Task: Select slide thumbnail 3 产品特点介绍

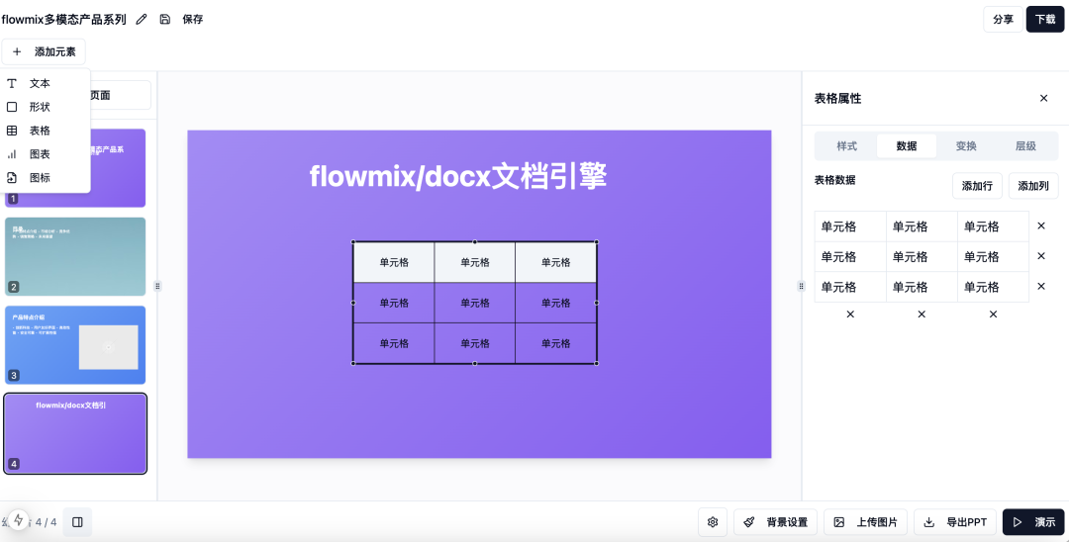Action: (x=75, y=345)
